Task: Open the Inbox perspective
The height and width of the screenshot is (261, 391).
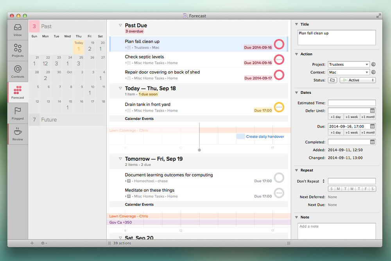Action: pos(18,30)
